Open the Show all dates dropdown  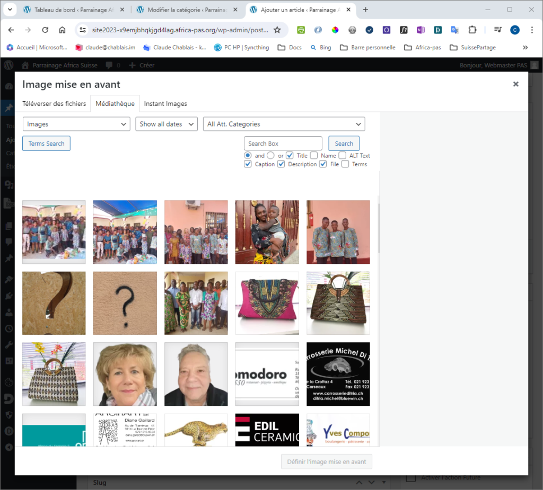tap(167, 124)
